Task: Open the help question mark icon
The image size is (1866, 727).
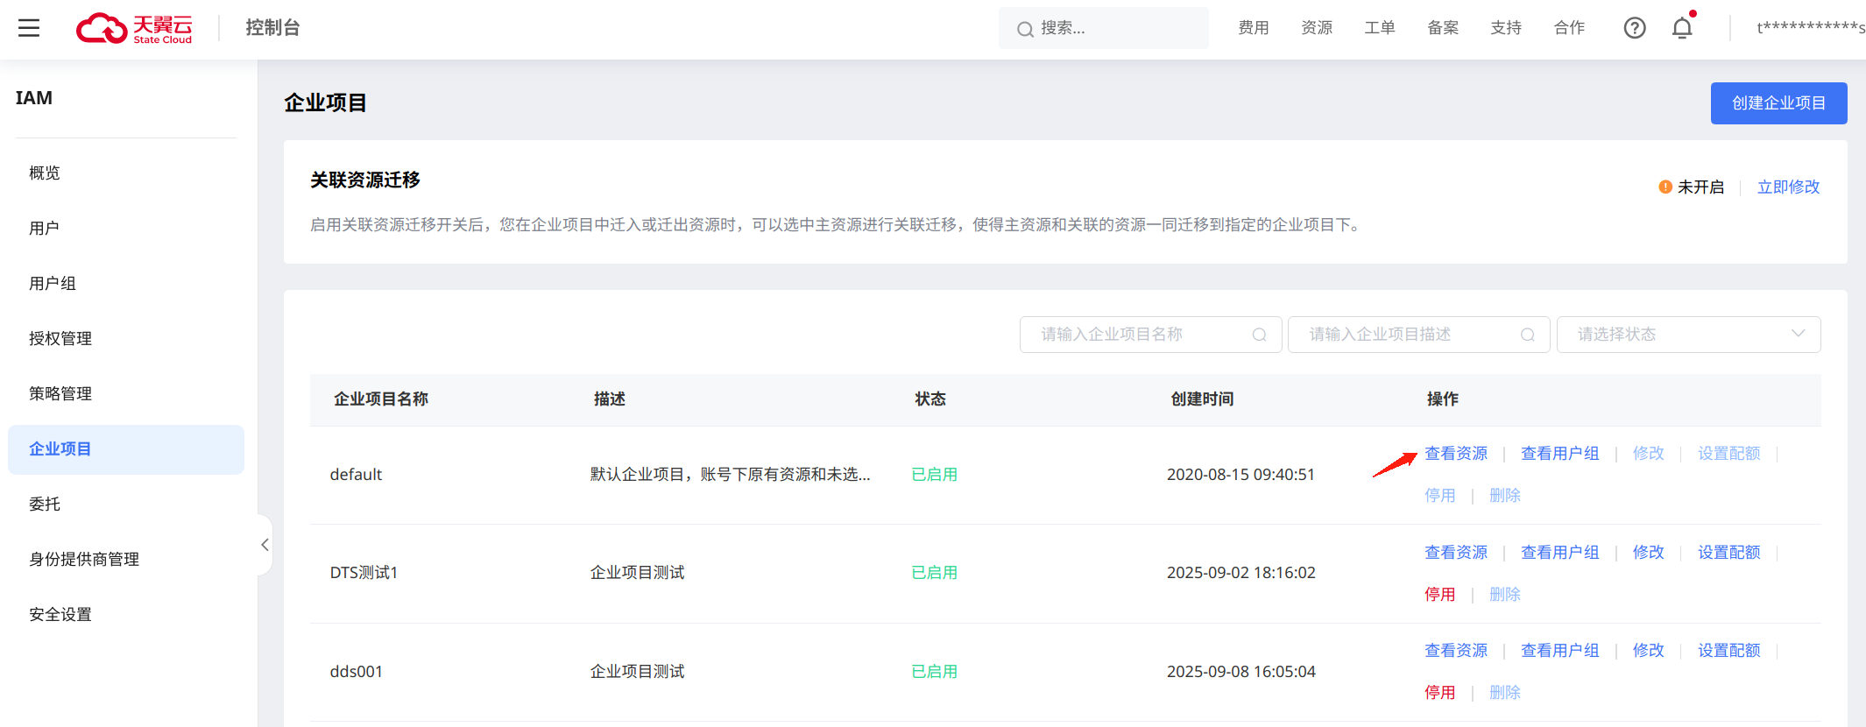Action: tap(1634, 28)
